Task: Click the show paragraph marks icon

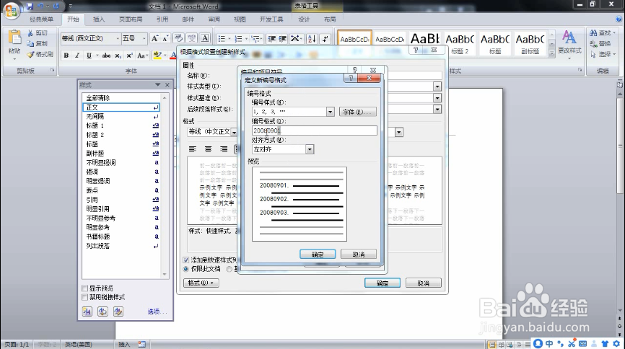Action: [x=325, y=39]
